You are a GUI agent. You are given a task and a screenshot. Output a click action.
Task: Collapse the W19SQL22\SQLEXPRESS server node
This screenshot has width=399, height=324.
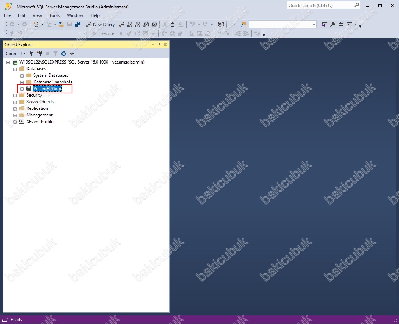pos(8,62)
